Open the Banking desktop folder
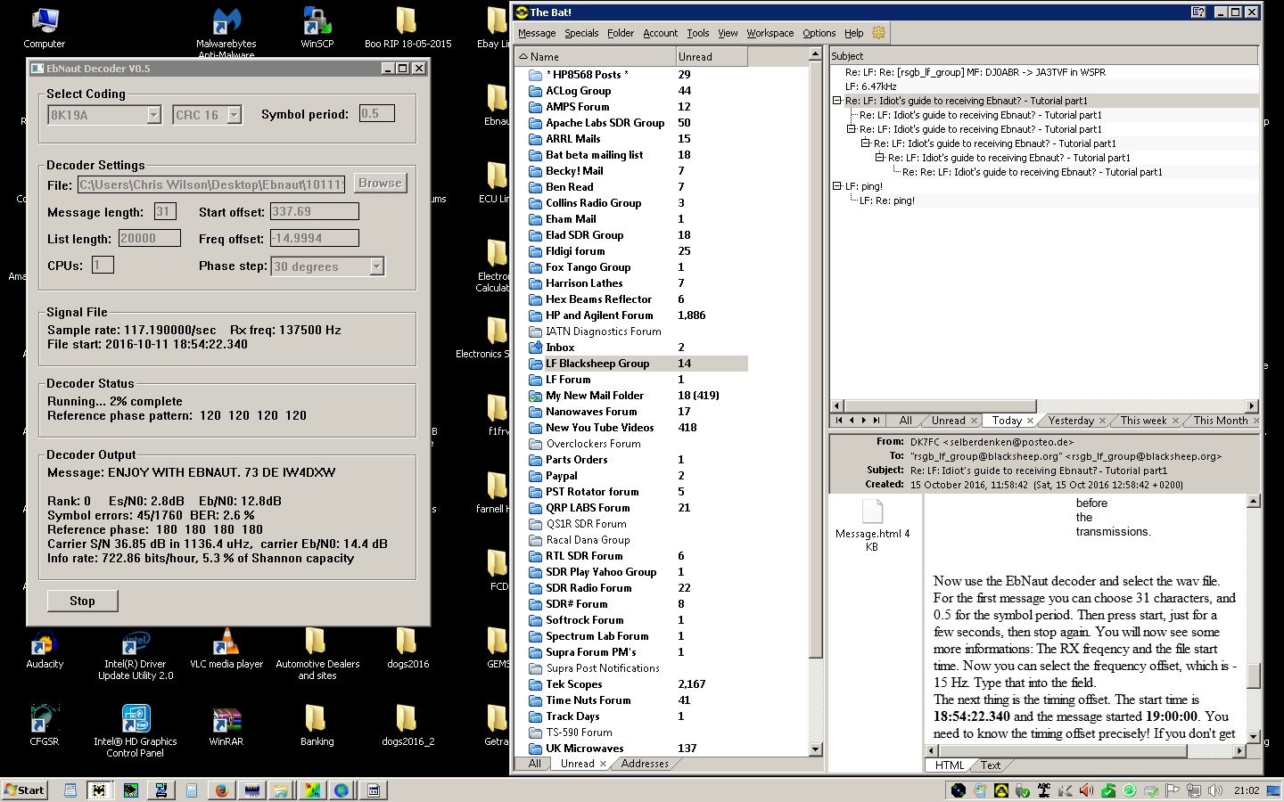Image resolution: width=1284 pixels, height=802 pixels. pos(317,726)
